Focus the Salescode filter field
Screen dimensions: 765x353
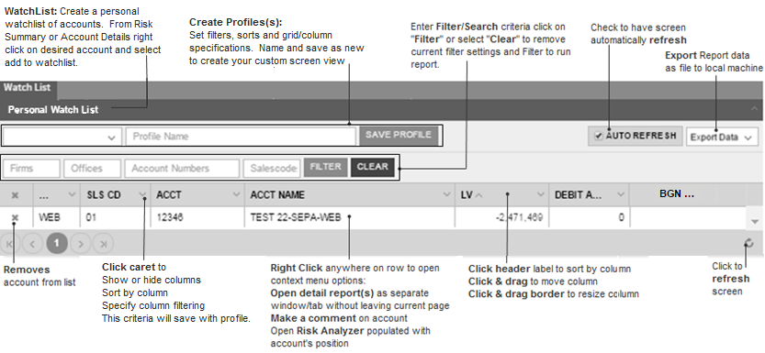click(271, 169)
